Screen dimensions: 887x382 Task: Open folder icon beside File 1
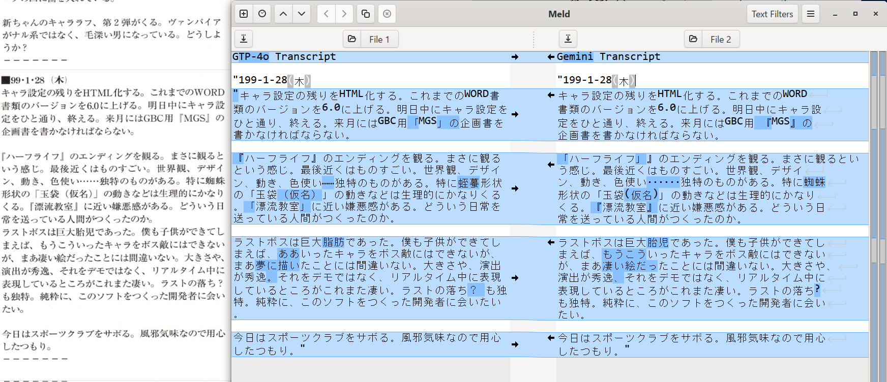[x=351, y=39]
